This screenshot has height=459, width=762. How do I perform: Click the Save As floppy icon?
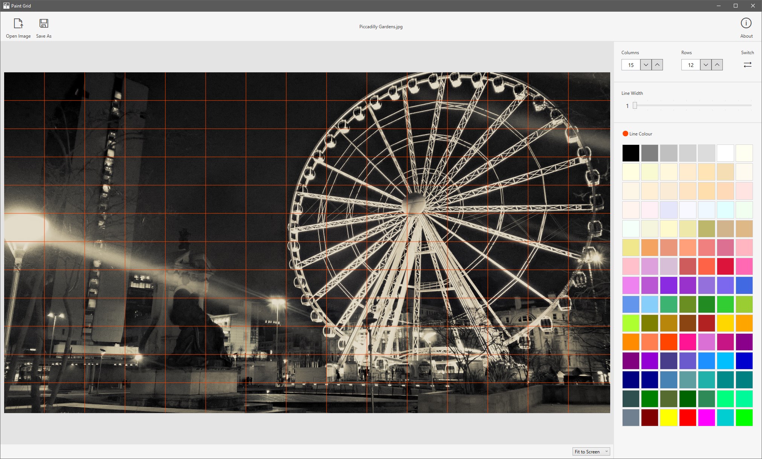point(44,24)
